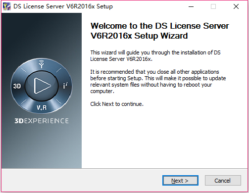Cancel the DS License Server setup

(223, 181)
